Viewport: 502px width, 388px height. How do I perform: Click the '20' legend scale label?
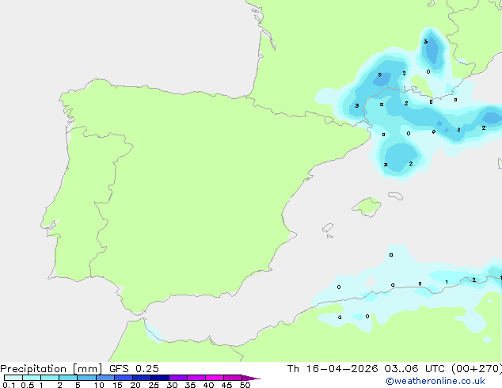[x=135, y=385]
